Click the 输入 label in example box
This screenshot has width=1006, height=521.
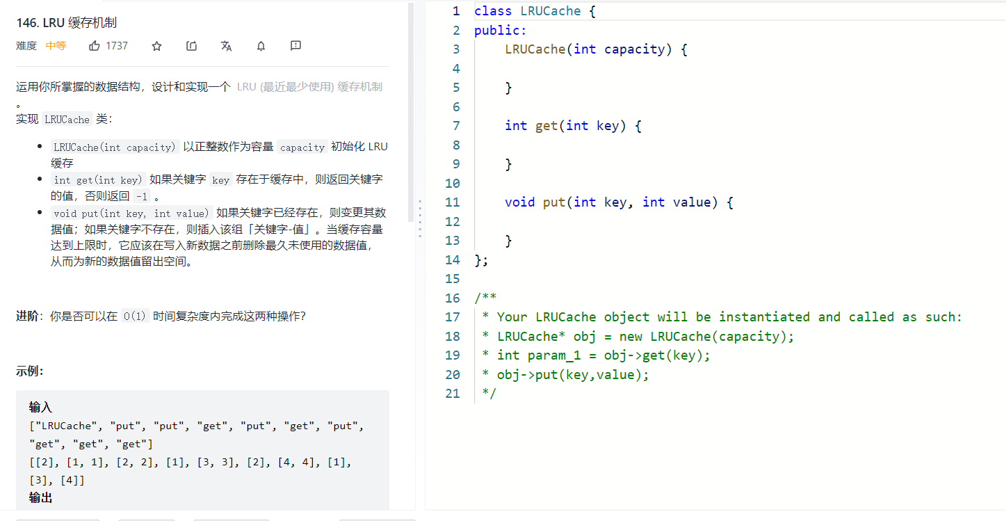pyautogui.click(x=40, y=408)
